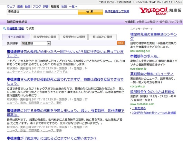Open 3000円から始めるヤフーの広告掲載 link
This screenshot has height=141, width=183.
154,113
